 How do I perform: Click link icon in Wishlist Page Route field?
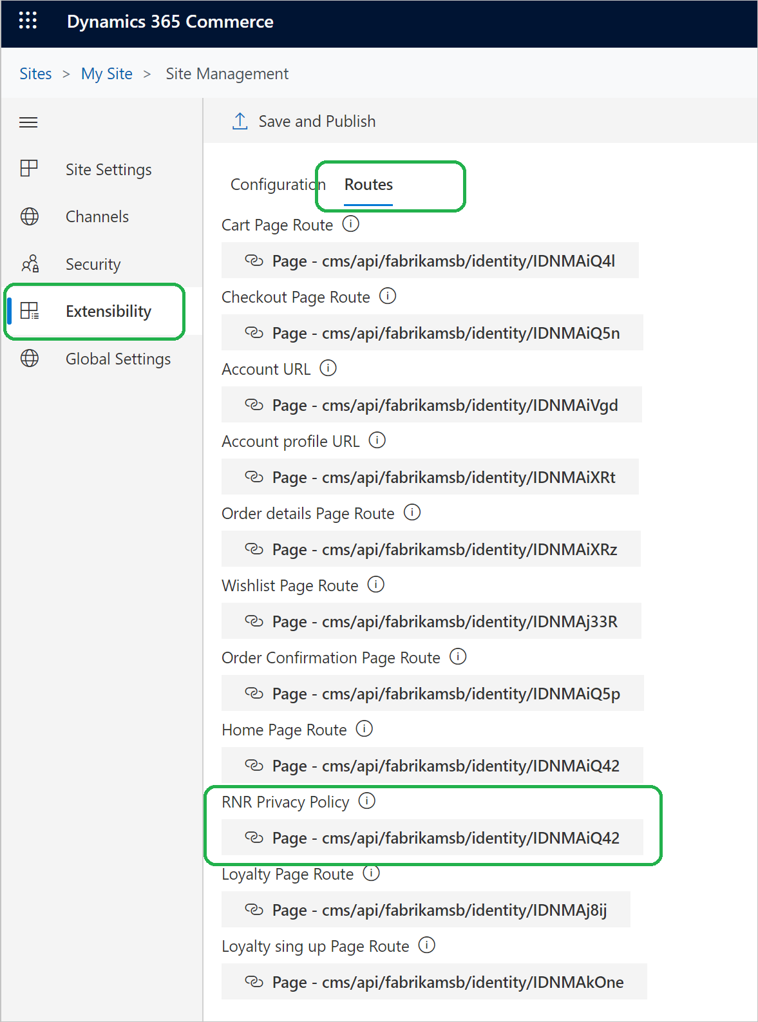tap(254, 621)
